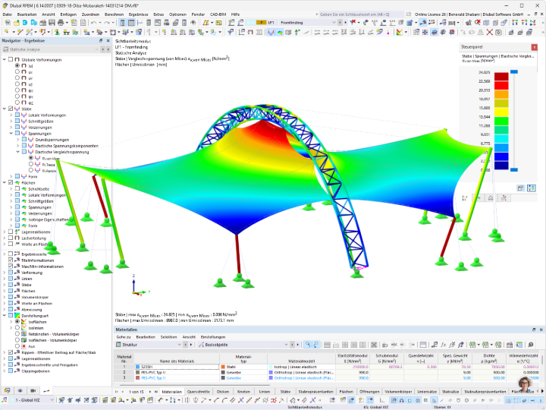Click the S235H material name cell
Viewport: 546px width, 410px height.
pyautogui.click(x=177, y=367)
